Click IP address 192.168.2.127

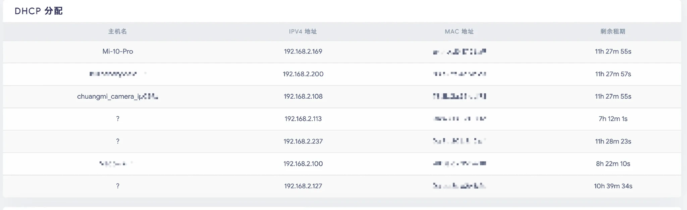coord(303,186)
